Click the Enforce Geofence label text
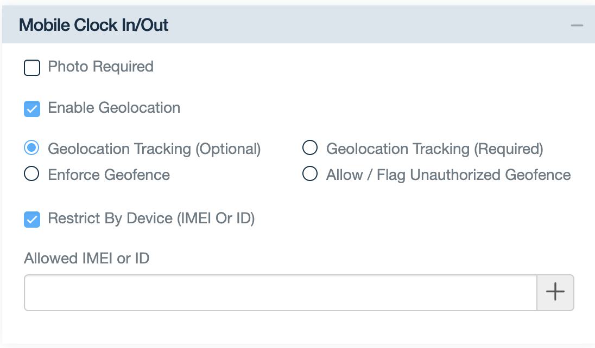This screenshot has width=595, height=348. [109, 175]
